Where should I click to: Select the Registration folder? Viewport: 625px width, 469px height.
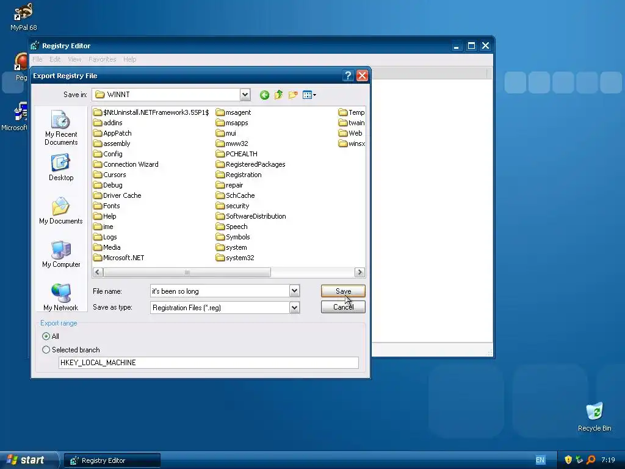point(239,175)
